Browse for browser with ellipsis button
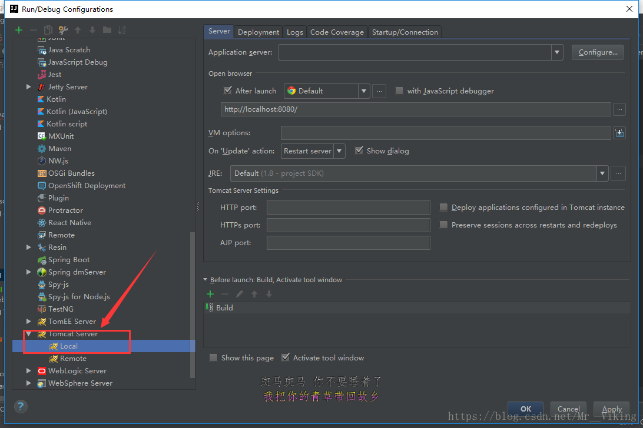Image resolution: width=643 pixels, height=428 pixels. (379, 91)
